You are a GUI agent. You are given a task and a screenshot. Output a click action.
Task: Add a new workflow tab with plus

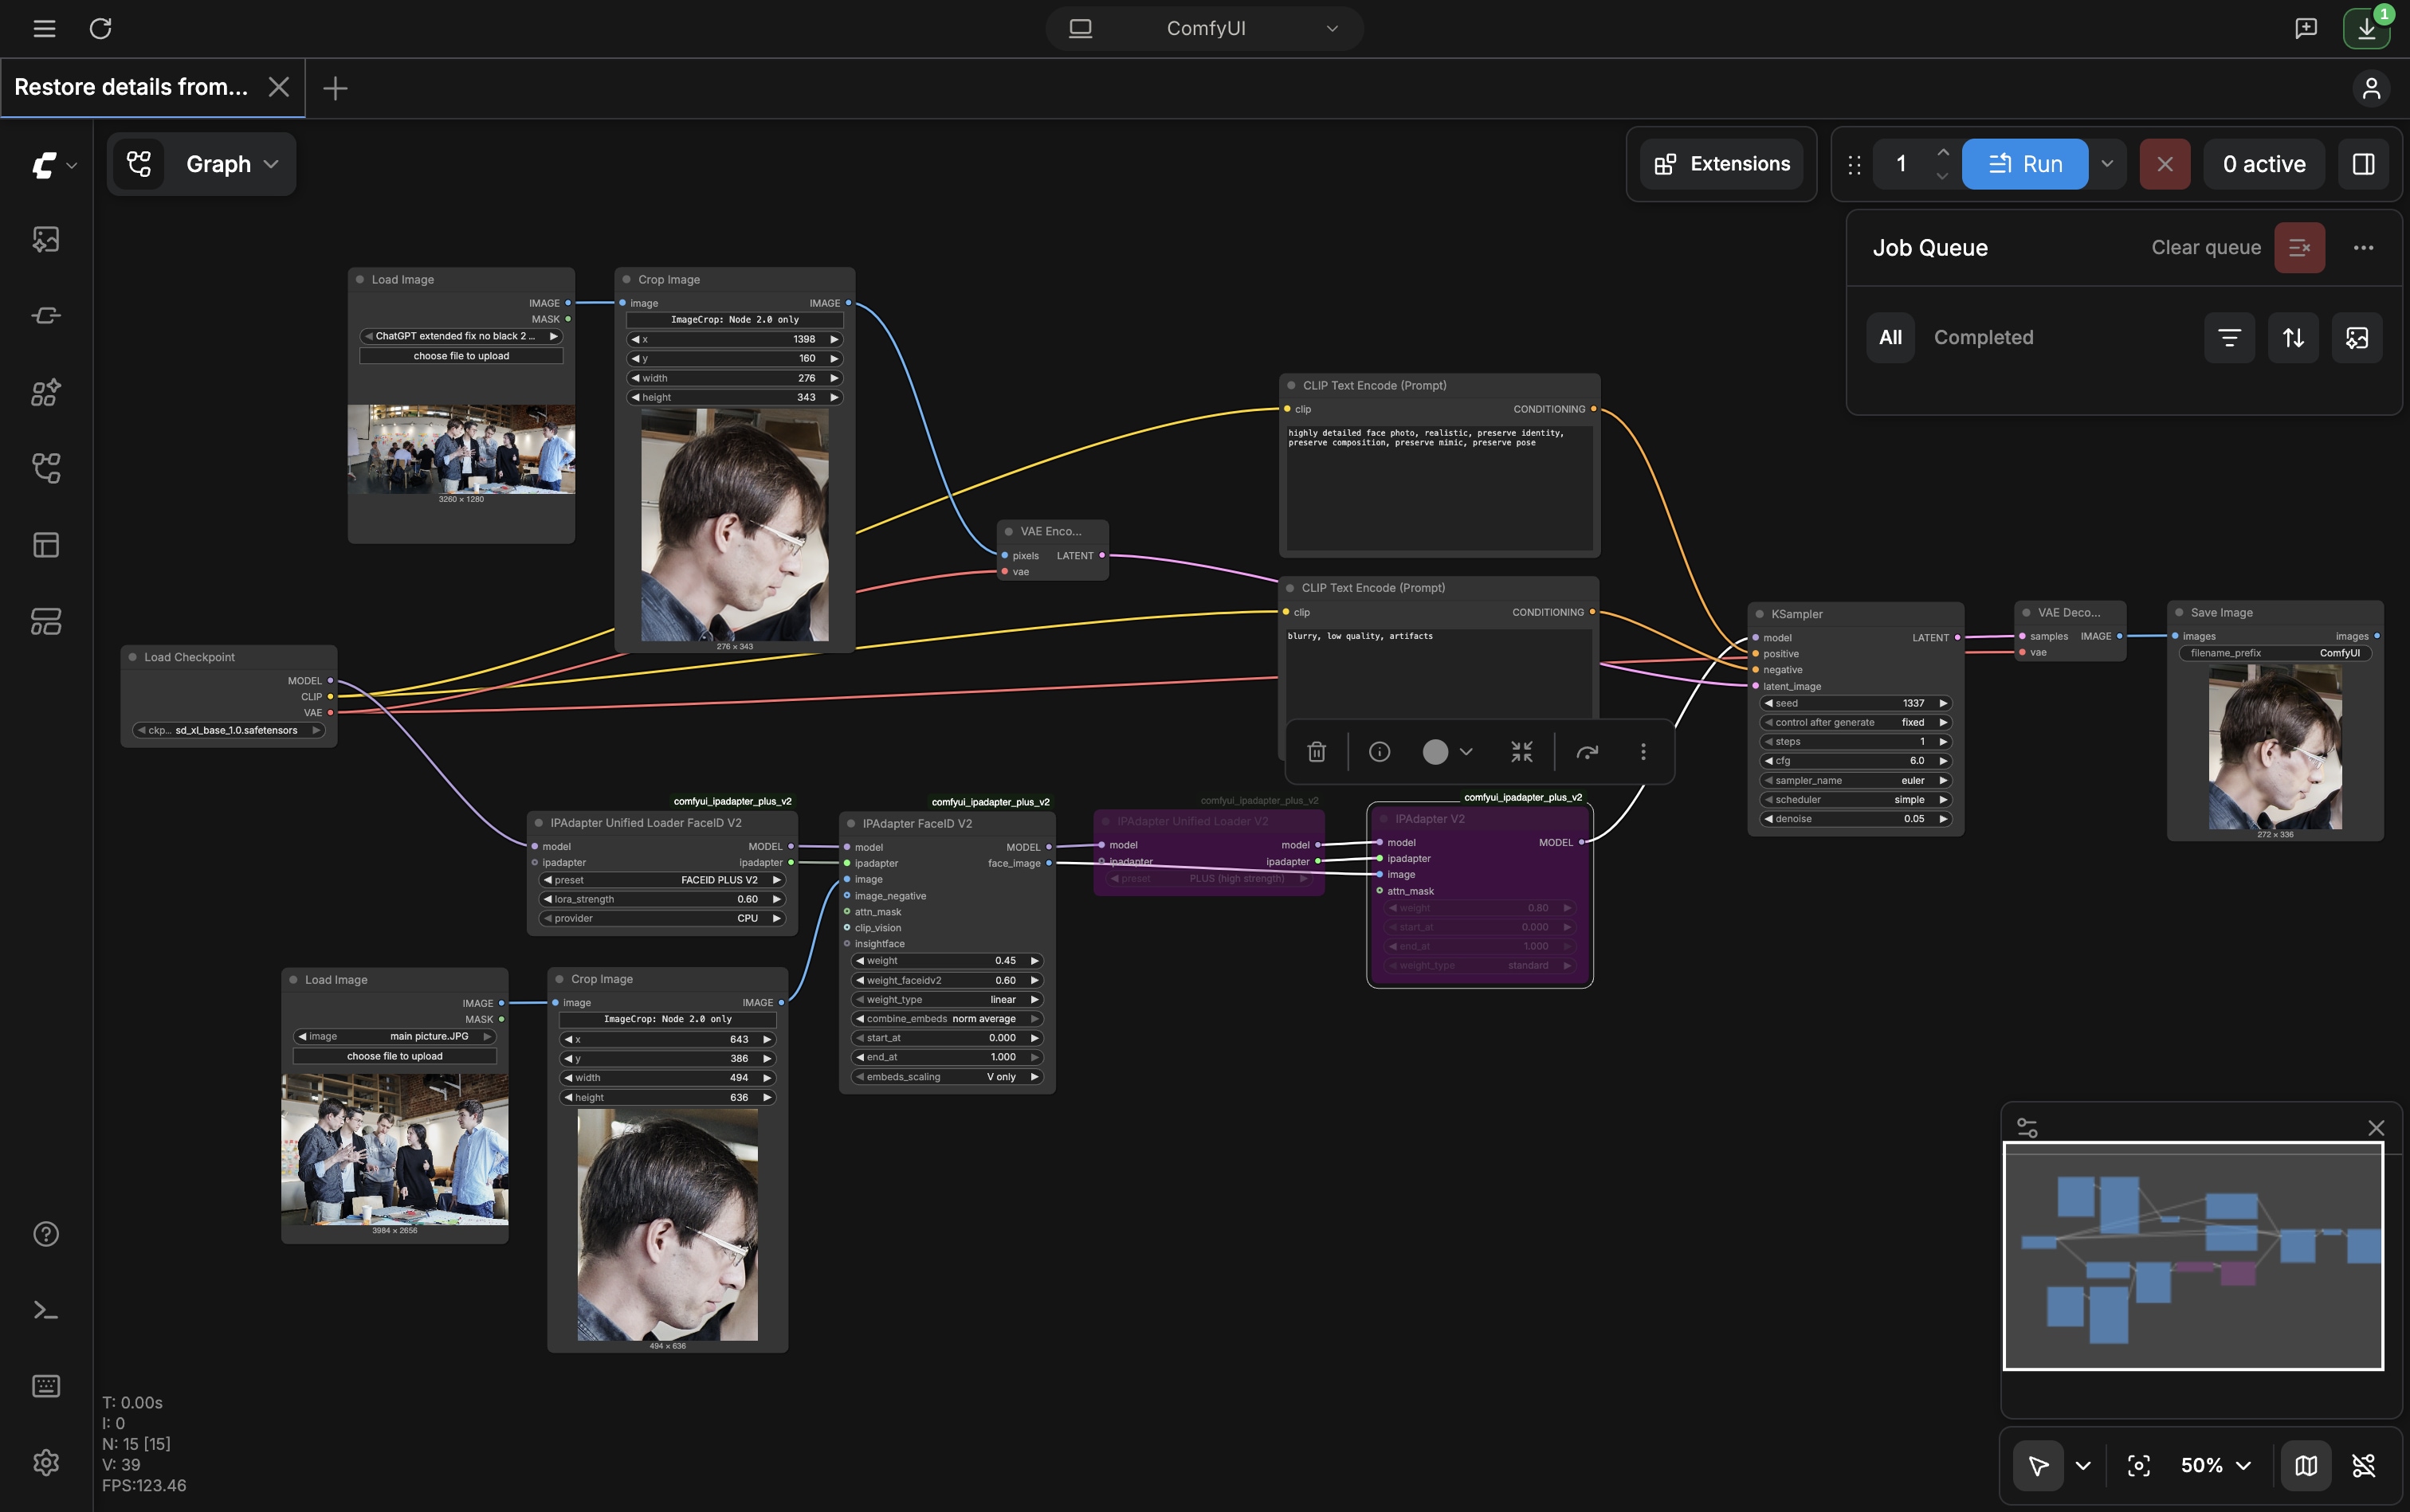[336, 89]
